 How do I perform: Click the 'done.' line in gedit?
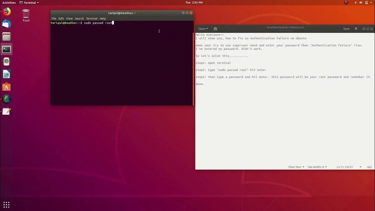[200, 84]
